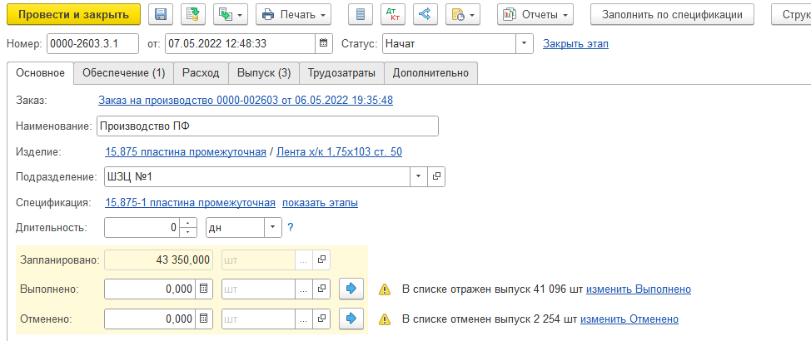This screenshot has width=811, height=341.
Task: Click the open icon in Запланировано row
Action: pyautogui.click(x=321, y=260)
